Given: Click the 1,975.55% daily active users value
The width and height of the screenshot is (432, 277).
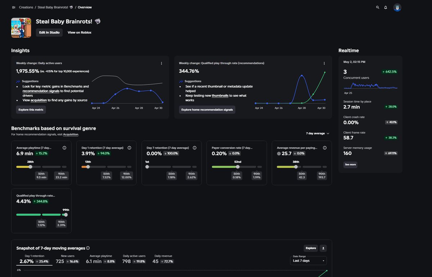Looking at the screenshot, I should pos(27,71).
